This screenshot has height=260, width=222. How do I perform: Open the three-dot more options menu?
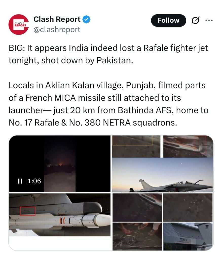click(209, 21)
